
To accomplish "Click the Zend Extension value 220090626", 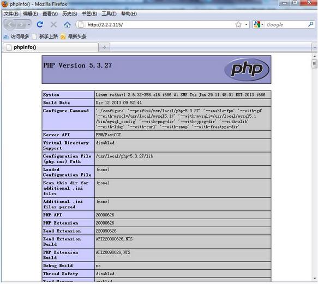I will click(106, 231).
